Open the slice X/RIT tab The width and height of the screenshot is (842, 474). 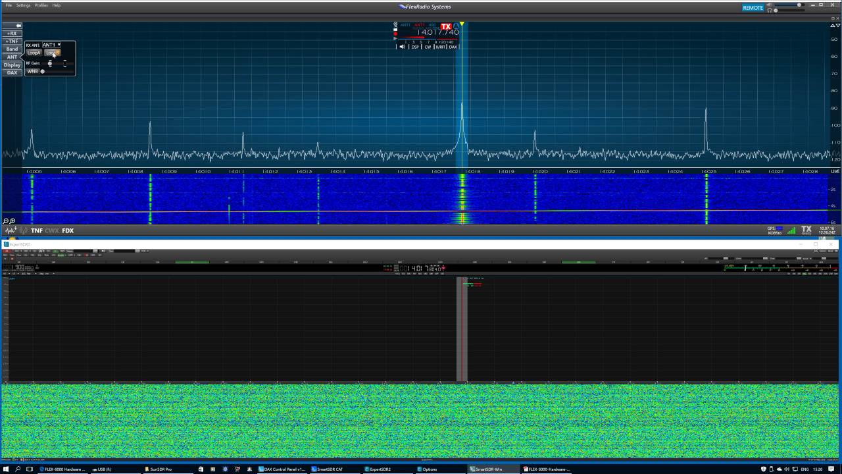pyautogui.click(x=440, y=47)
